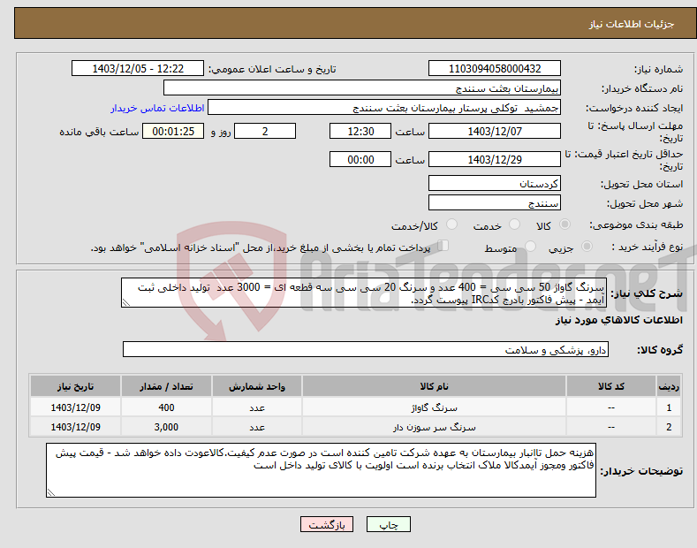Screen dimensions: 697x548
Task: Click the resize handle of description box
Action: point(126,302)
